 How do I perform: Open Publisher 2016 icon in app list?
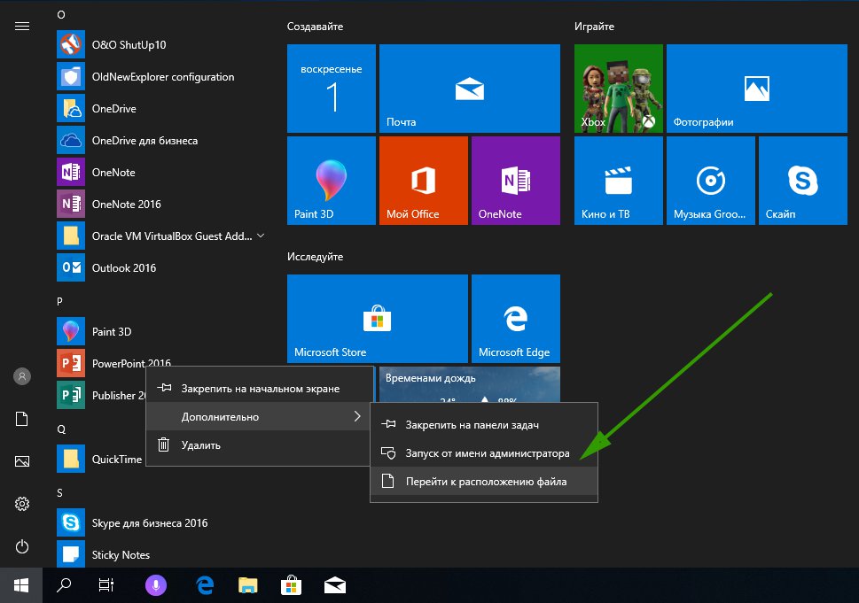[71, 395]
